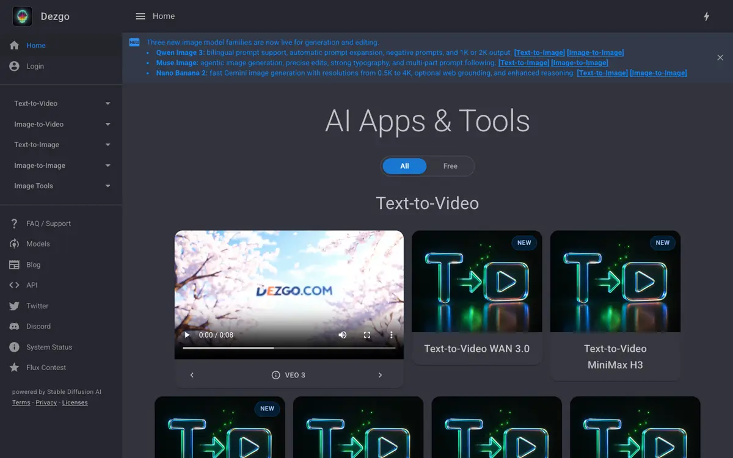Click the Home house icon

click(x=15, y=45)
